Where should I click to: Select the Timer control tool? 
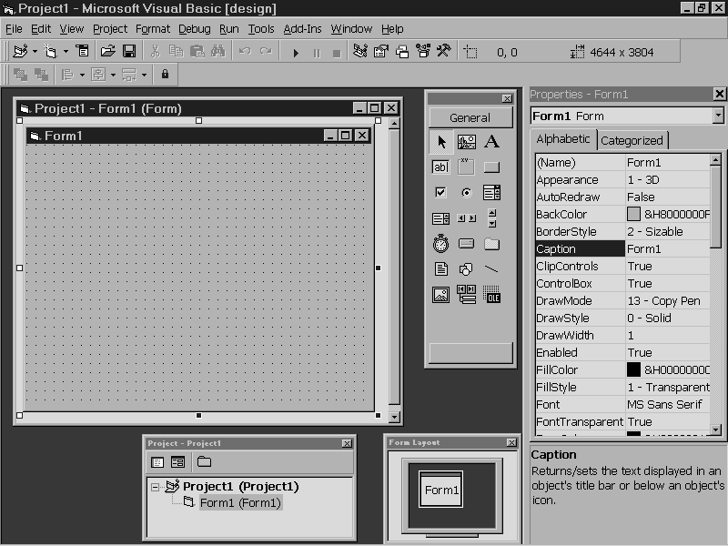(x=440, y=243)
